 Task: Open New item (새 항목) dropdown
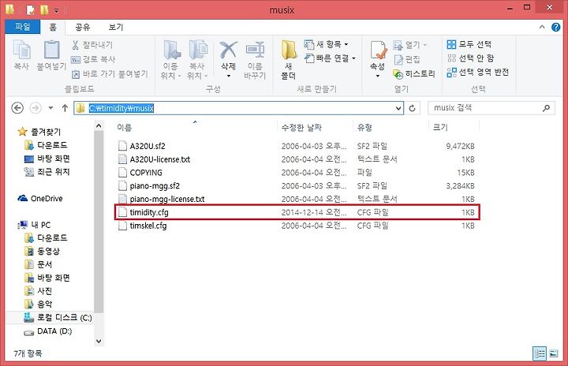click(x=326, y=45)
